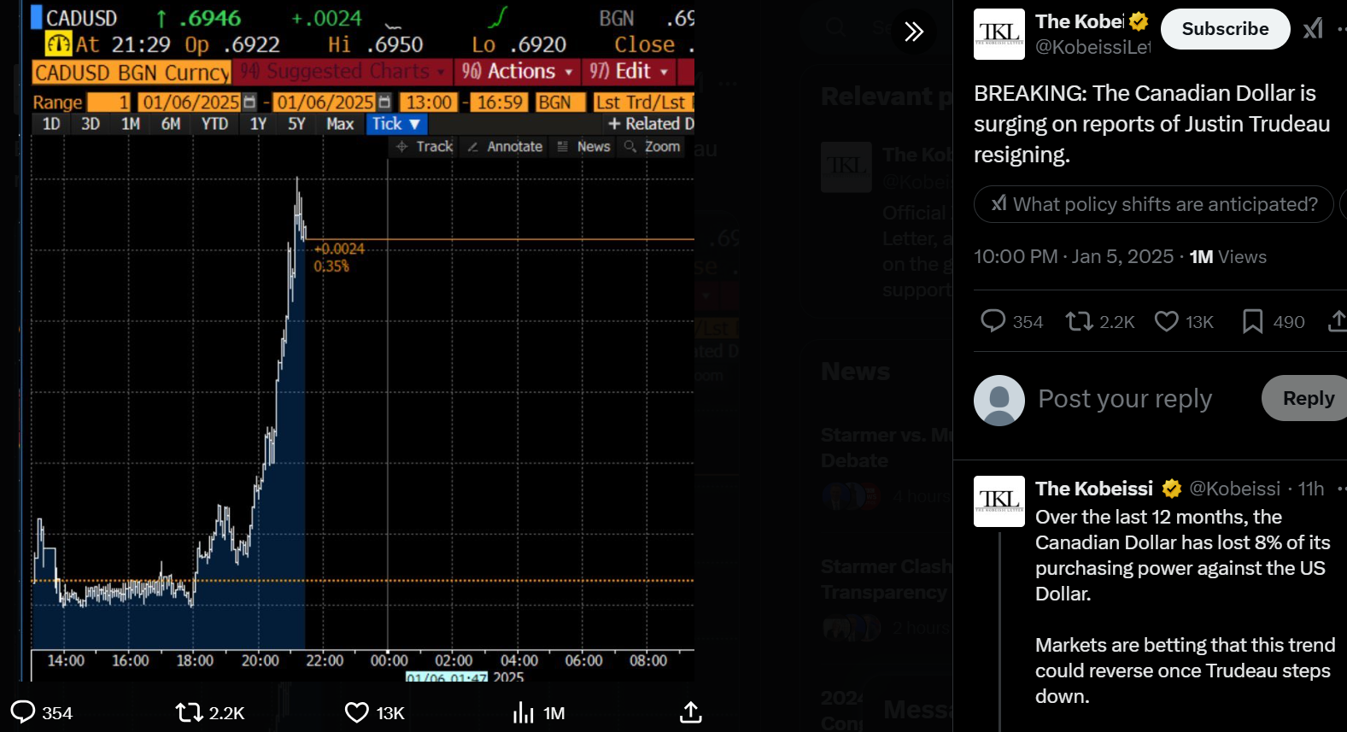Select the 1M range tab
1347x732 pixels.
pos(131,124)
